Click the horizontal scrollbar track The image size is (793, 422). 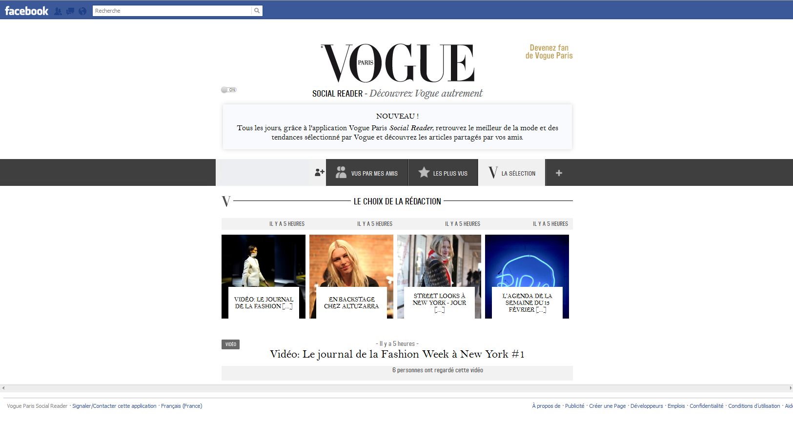(396, 388)
